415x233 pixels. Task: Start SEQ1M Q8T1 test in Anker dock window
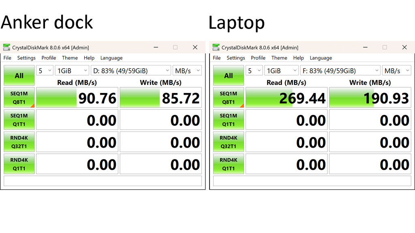19,97
